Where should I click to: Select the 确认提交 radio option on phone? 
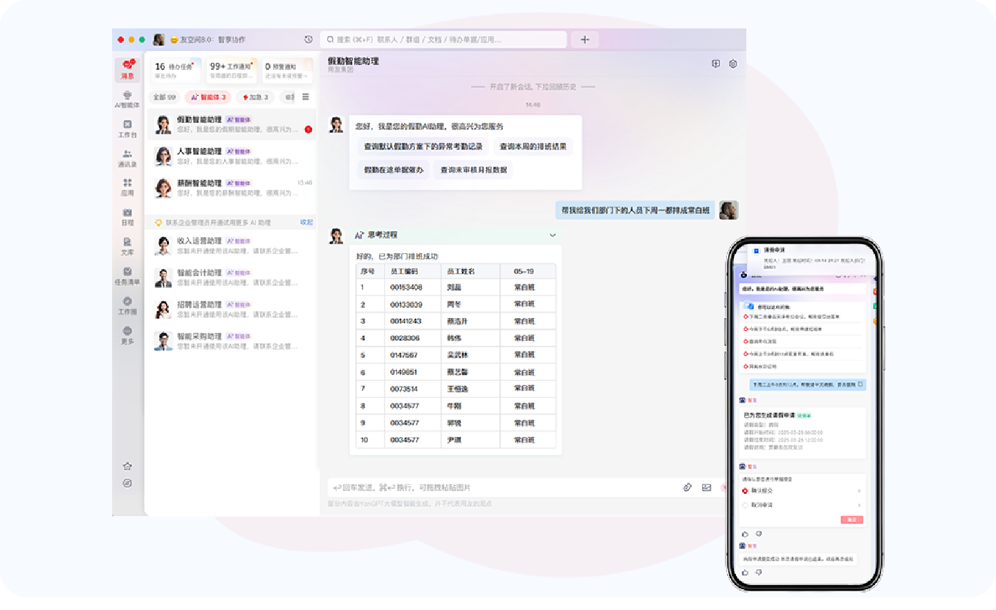tap(746, 491)
